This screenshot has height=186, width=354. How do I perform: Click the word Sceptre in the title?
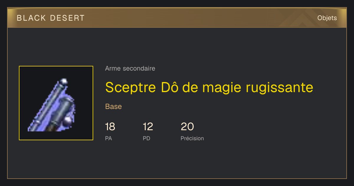(x=131, y=87)
